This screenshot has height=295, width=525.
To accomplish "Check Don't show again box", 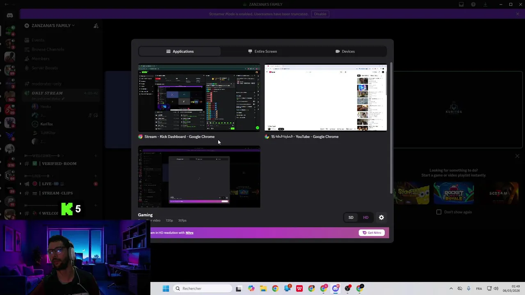I will coord(439,212).
